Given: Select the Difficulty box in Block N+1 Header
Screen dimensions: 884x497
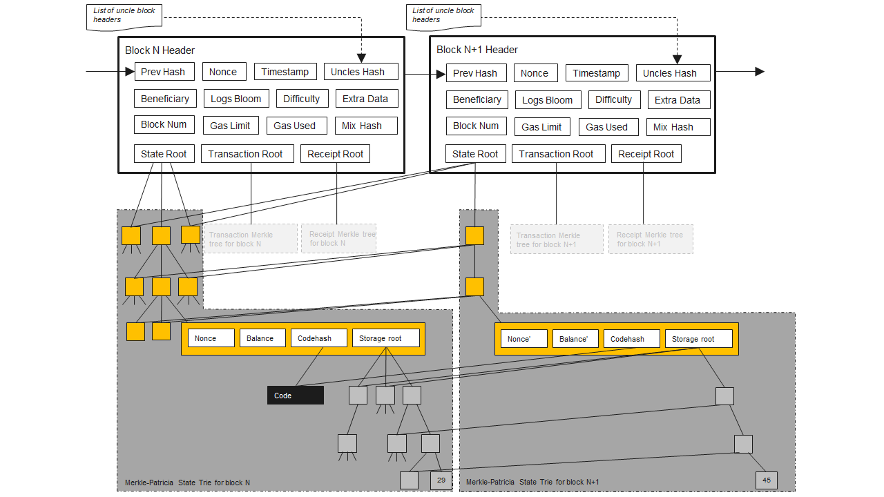Looking at the screenshot, I should click(615, 99).
